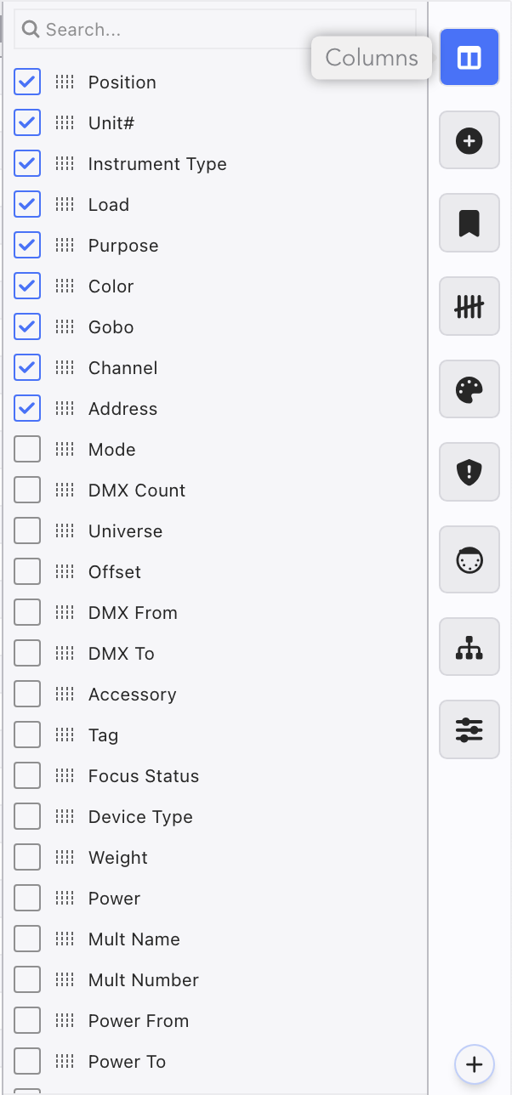This screenshot has height=1095, width=512.
Task: Click the Mult Name column label
Action: click(134, 939)
